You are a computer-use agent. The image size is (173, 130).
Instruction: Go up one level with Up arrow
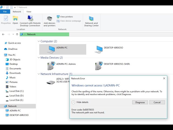click(x=17, y=34)
